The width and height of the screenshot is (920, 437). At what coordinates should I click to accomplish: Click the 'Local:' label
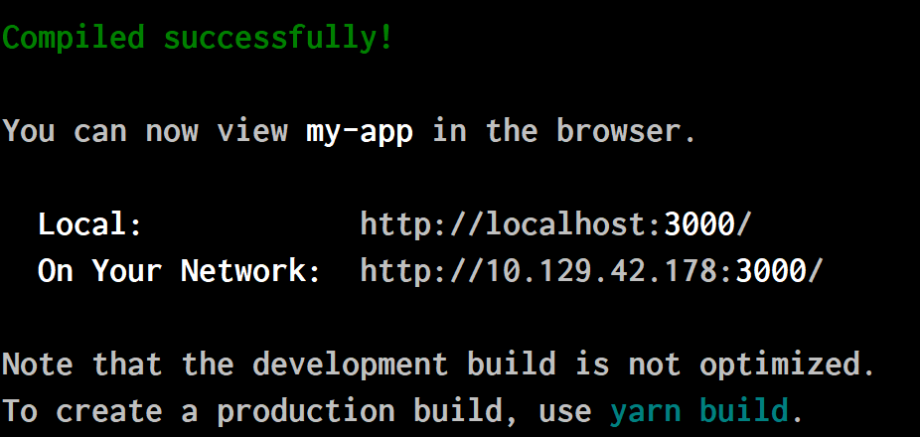tap(90, 224)
